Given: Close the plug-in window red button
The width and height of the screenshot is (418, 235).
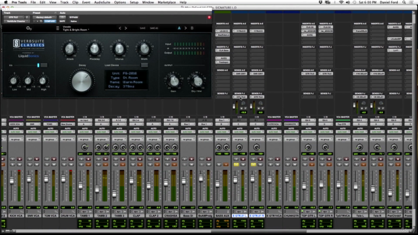Looking at the screenshot, I should [x=209, y=18].
